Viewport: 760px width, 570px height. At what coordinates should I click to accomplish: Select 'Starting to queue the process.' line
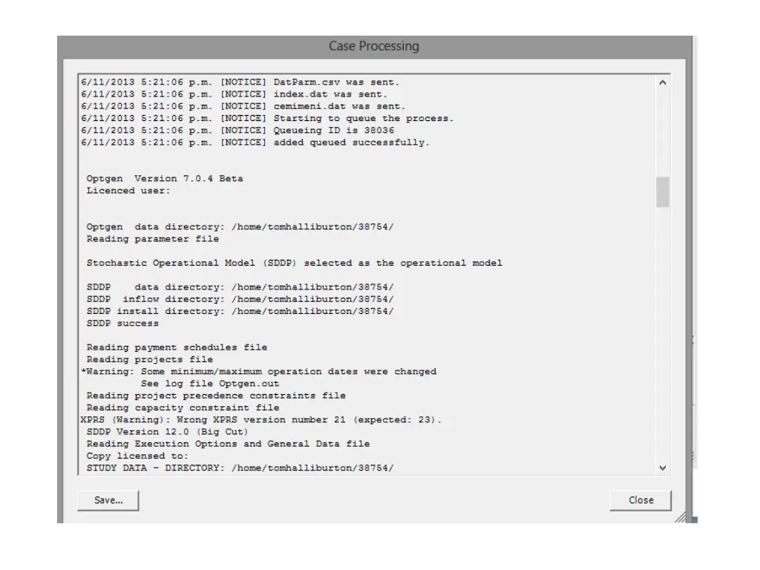pos(267,119)
